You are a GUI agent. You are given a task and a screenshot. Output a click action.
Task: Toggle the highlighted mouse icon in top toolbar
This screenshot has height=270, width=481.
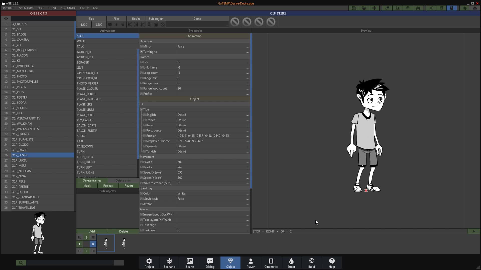(x=452, y=8)
